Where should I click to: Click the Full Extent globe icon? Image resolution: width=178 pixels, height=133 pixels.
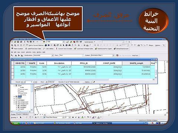pos(46,45)
